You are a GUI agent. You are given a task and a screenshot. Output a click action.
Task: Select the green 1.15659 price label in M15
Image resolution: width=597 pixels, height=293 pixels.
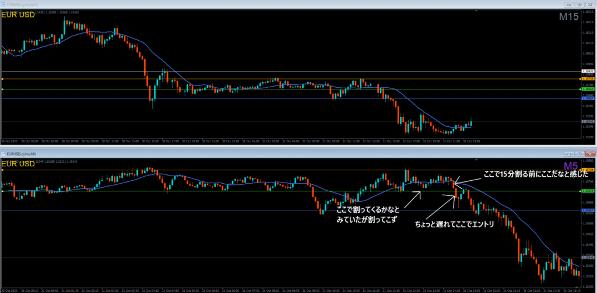[587, 89]
